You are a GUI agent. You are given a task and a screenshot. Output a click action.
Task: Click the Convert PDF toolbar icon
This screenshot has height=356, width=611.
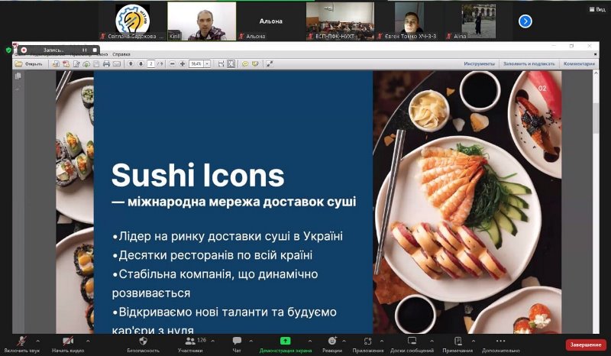tap(66, 64)
